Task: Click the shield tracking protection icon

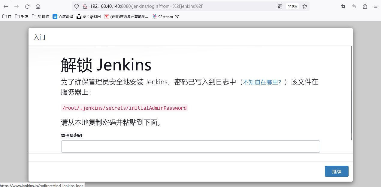Action: pyautogui.click(x=77, y=6)
